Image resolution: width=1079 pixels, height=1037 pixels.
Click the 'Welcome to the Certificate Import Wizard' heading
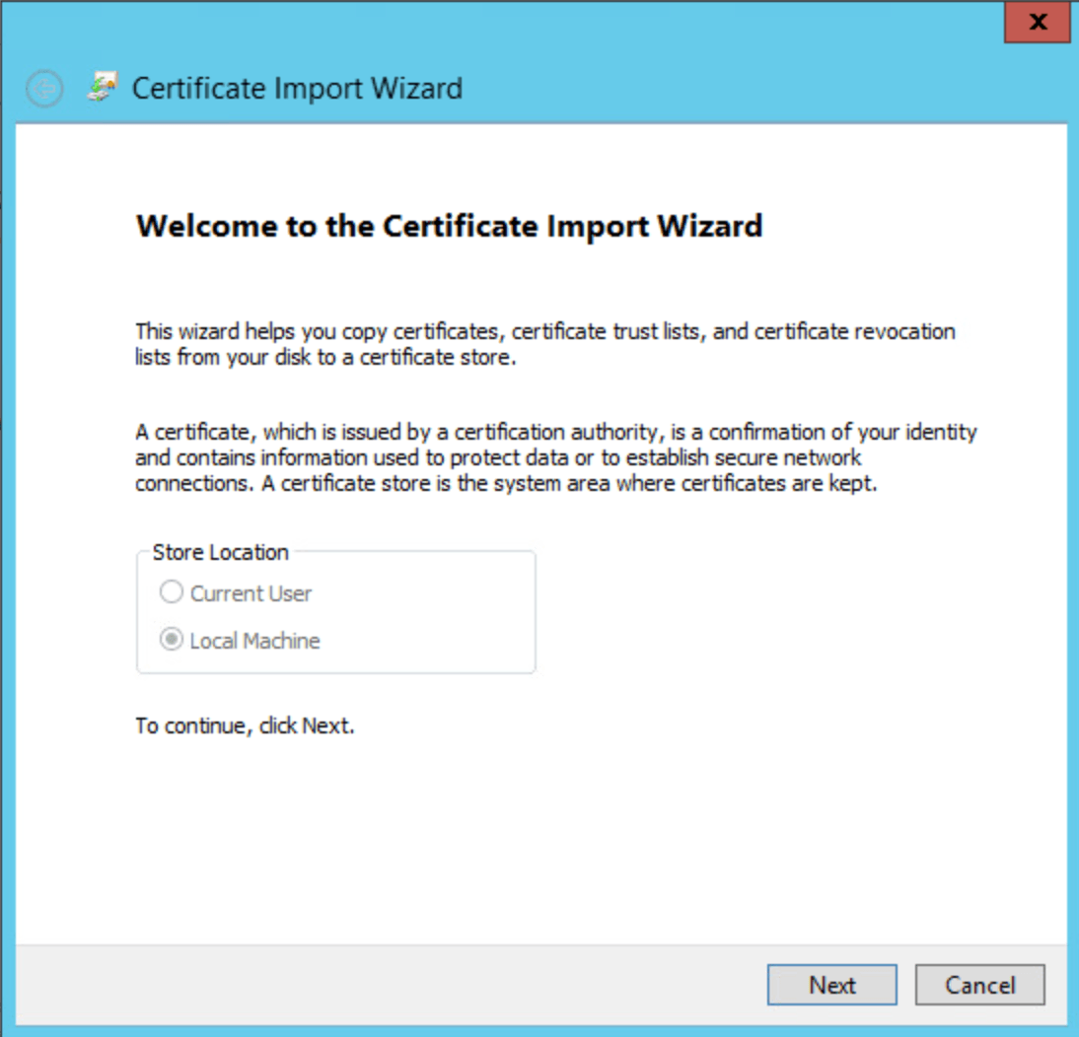tap(449, 226)
